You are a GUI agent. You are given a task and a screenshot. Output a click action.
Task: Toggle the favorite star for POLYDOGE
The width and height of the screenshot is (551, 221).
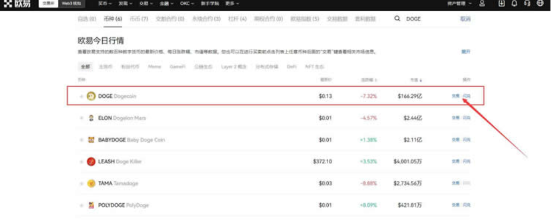[81, 205]
